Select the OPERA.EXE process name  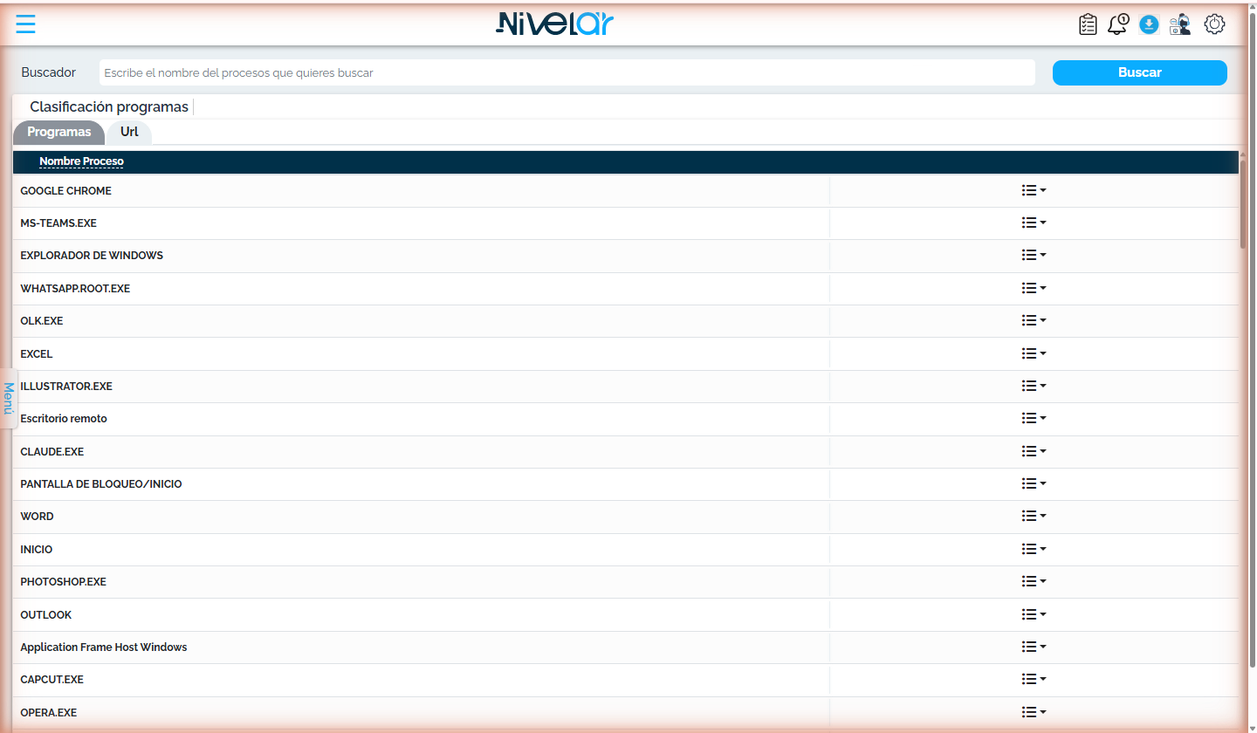49,712
